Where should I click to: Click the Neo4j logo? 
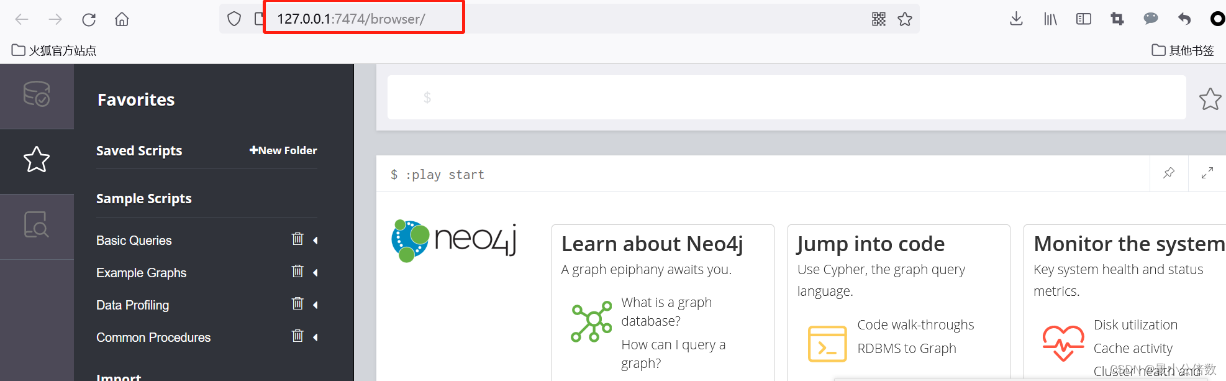pos(454,241)
